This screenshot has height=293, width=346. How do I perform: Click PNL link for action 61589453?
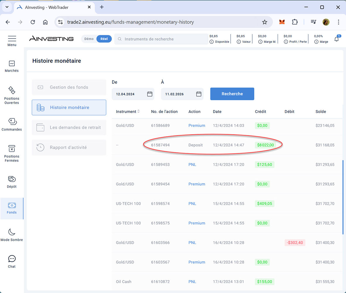[192, 165]
